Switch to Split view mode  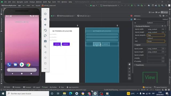pyautogui.click(x=158, y=12)
